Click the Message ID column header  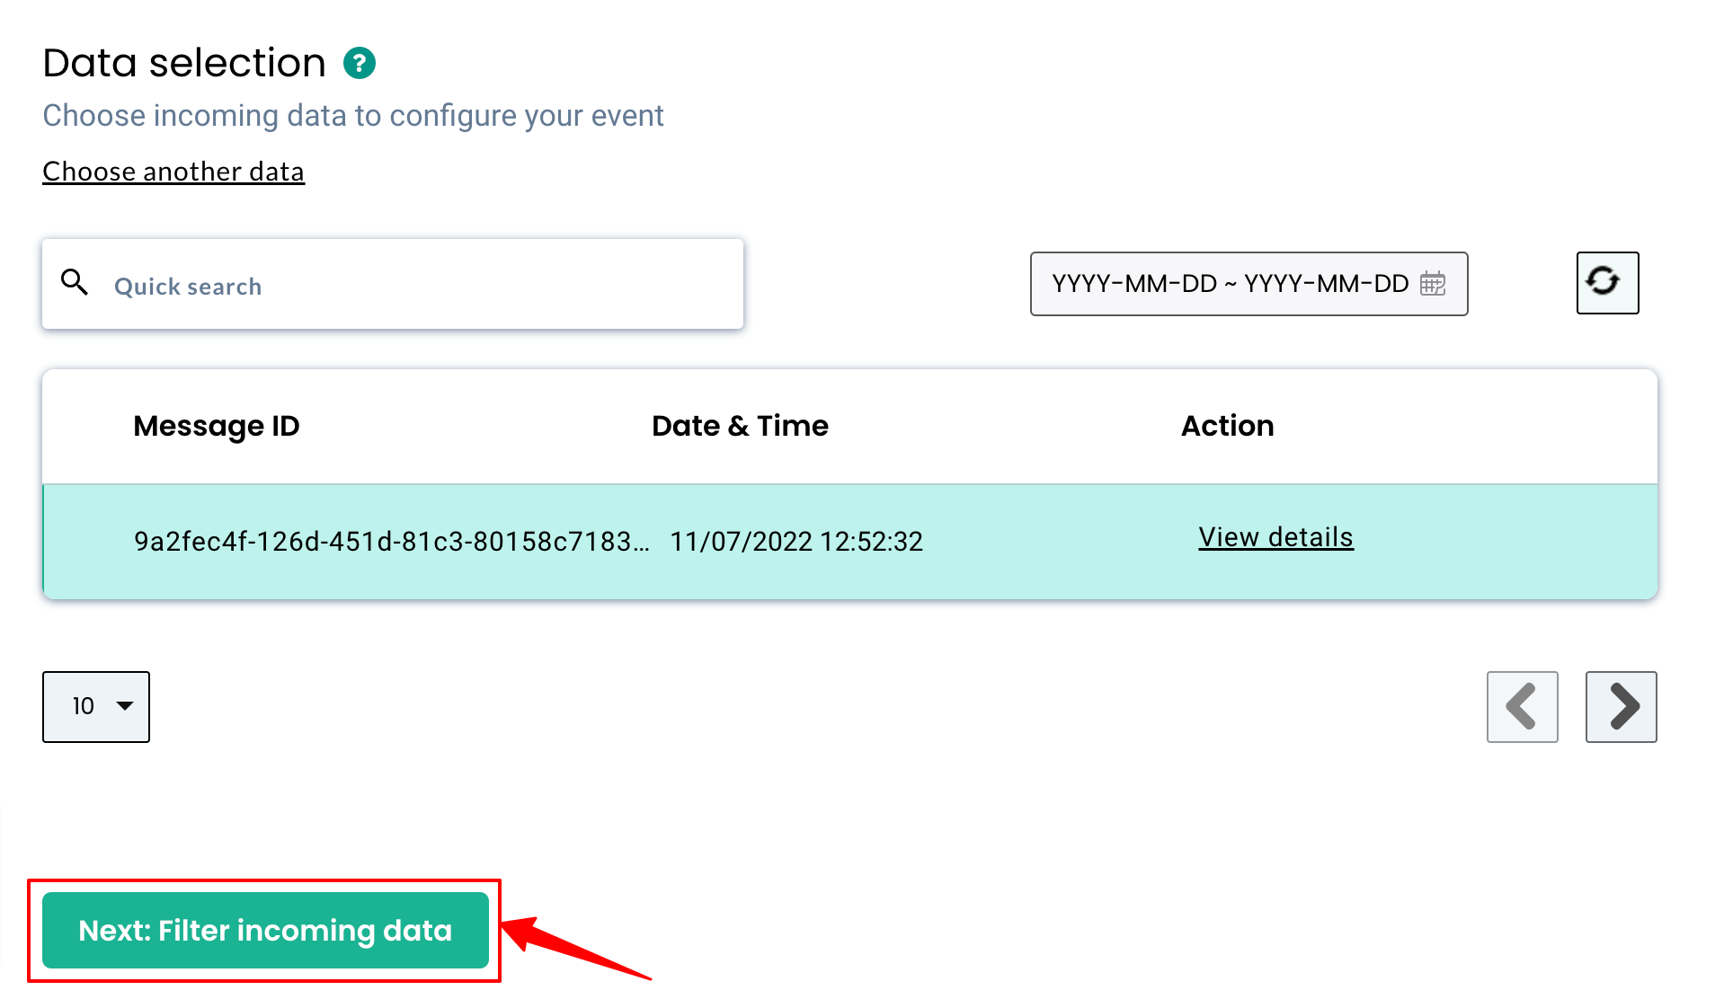(x=217, y=426)
